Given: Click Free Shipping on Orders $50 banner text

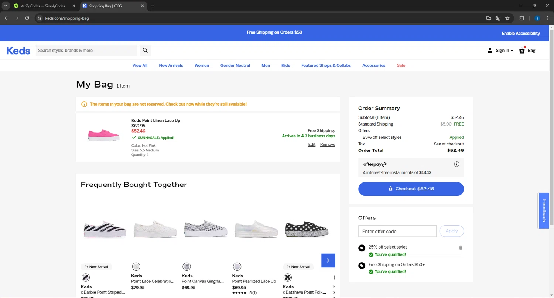Looking at the screenshot, I should 274,32.
